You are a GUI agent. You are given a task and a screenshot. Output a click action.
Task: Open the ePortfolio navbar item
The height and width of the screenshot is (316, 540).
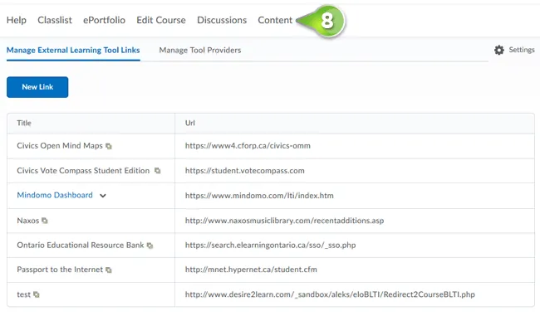[104, 20]
